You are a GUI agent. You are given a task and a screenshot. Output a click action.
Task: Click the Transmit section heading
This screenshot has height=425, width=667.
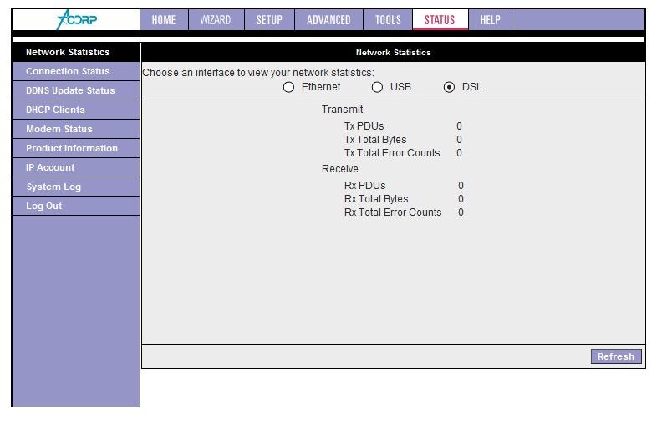(342, 110)
